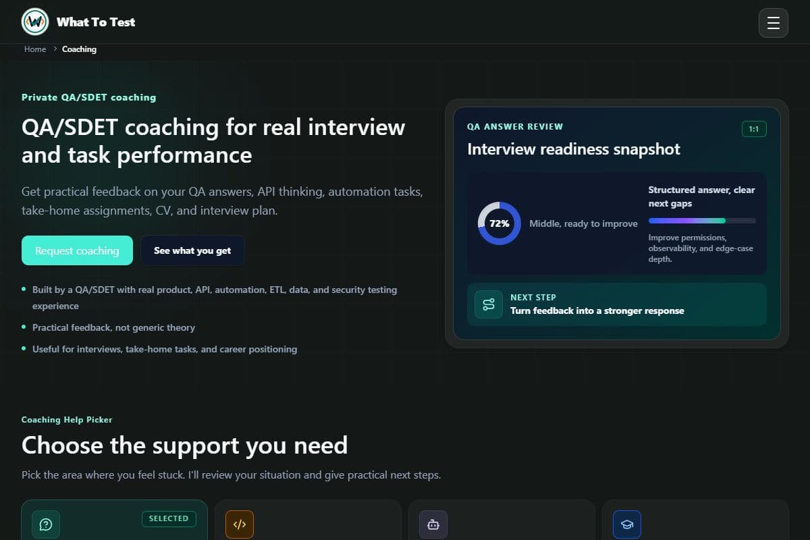Go to Home in breadcrumb
810x540 pixels.
coord(35,49)
